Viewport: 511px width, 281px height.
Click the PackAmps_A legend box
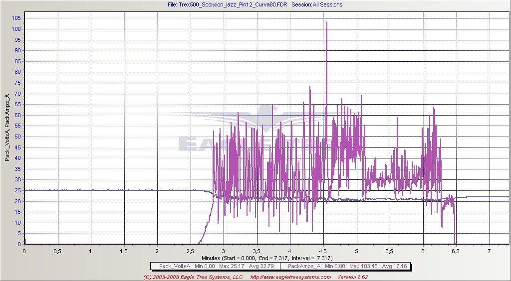[x=345, y=266]
